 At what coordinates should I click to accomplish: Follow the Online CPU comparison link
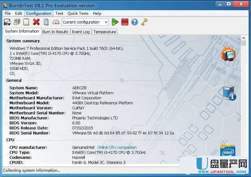tap(117, 147)
